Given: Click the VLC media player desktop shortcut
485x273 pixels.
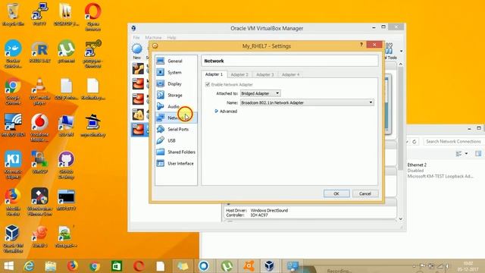Looking at the screenshot, I should point(39,91).
